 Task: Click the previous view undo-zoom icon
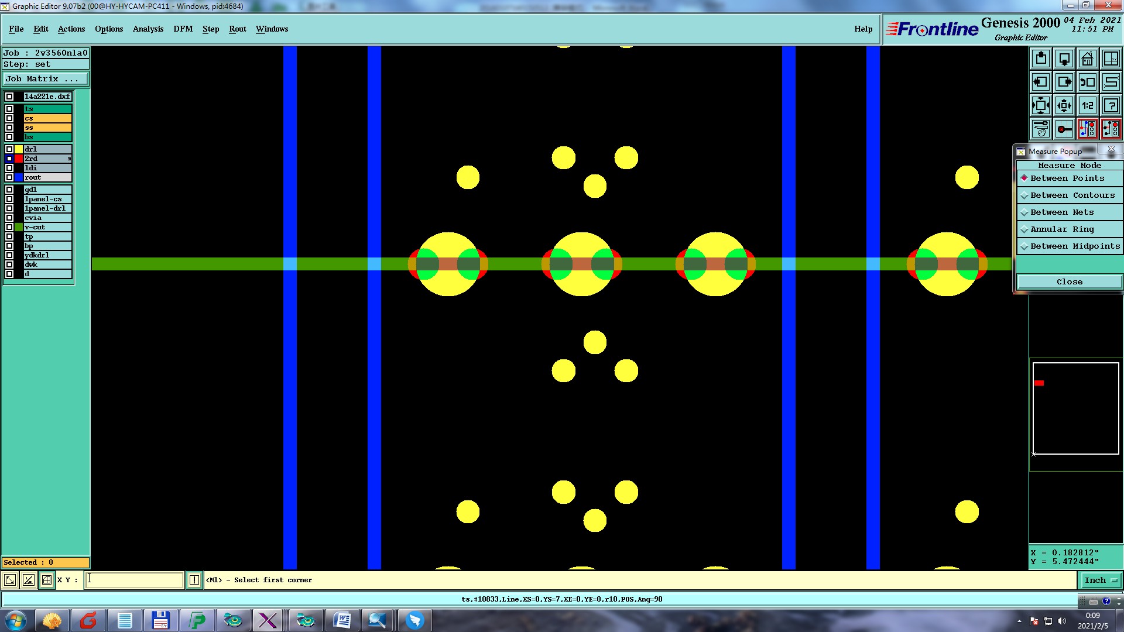[x=1087, y=82]
